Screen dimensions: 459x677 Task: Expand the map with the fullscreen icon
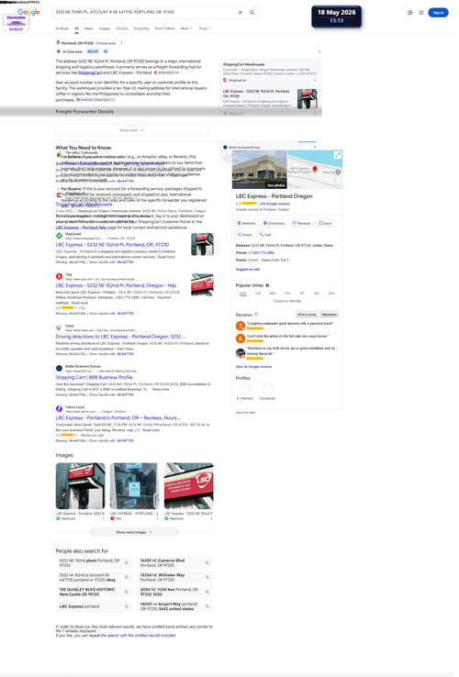(x=337, y=155)
